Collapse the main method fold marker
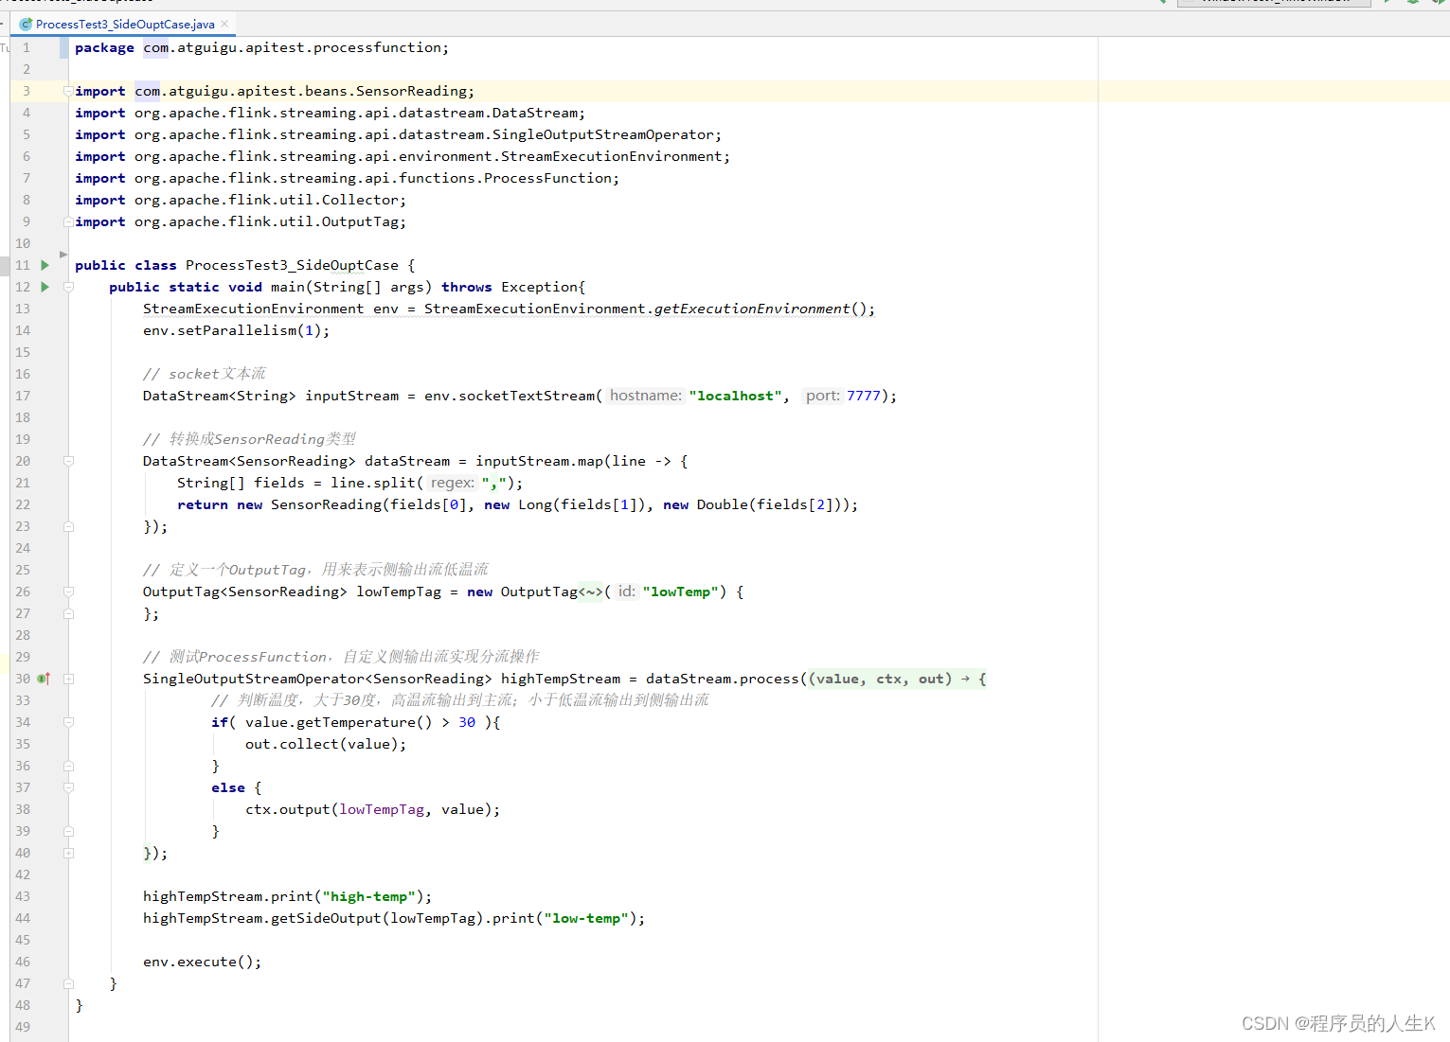The height and width of the screenshot is (1042, 1450). click(x=68, y=287)
